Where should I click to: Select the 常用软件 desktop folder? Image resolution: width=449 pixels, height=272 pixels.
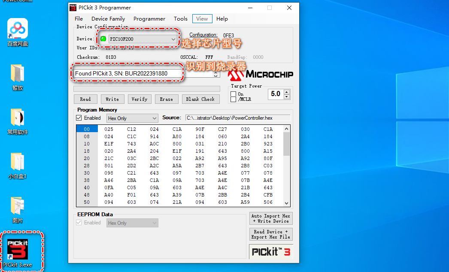click(18, 121)
